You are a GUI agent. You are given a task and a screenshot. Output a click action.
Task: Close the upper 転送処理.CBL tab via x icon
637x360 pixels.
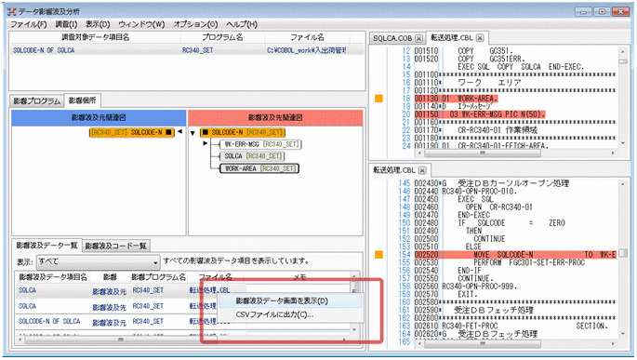[x=480, y=38]
